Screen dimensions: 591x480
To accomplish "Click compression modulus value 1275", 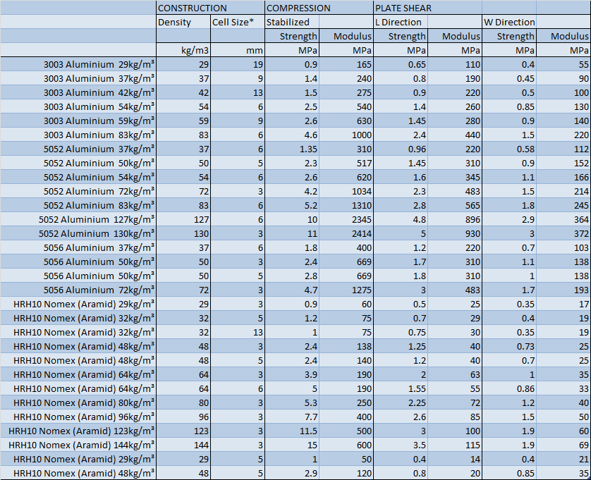I will 346,290.
